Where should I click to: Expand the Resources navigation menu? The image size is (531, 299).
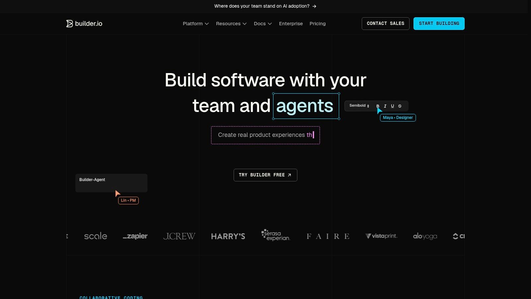click(231, 24)
